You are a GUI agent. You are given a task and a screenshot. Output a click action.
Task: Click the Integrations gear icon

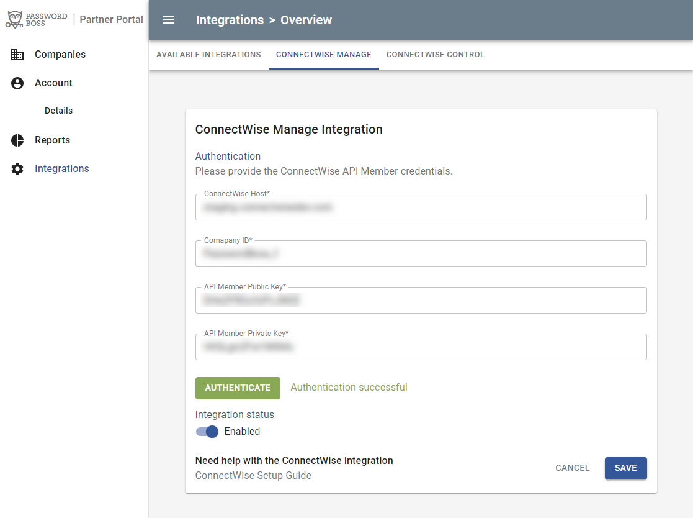(x=17, y=169)
